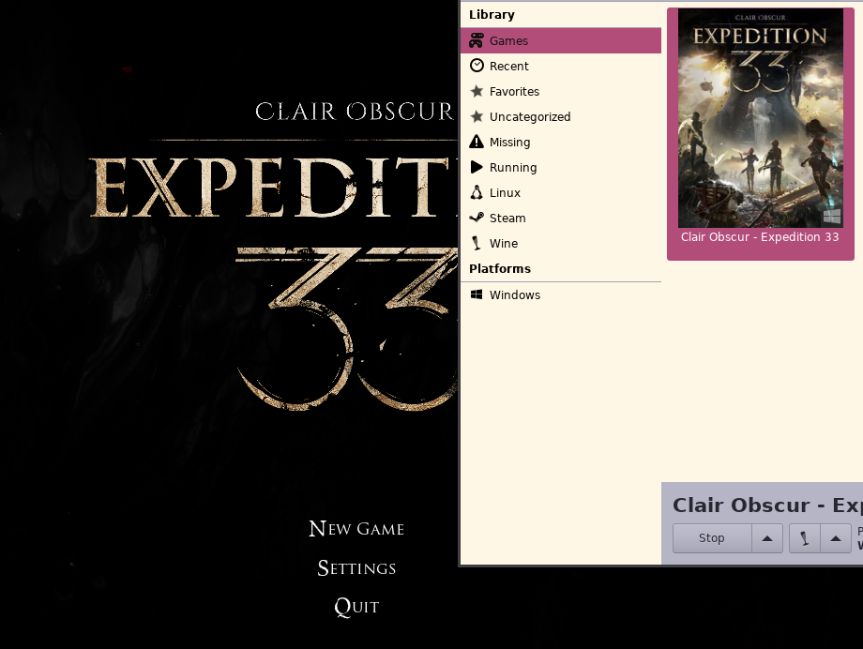Click the Linux penguin icon
Viewport: 863px width, 649px height.
(x=477, y=192)
